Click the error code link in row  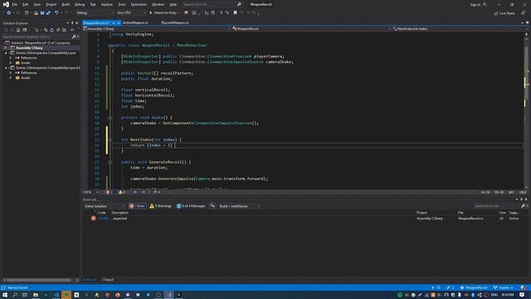(x=103, y=218)
